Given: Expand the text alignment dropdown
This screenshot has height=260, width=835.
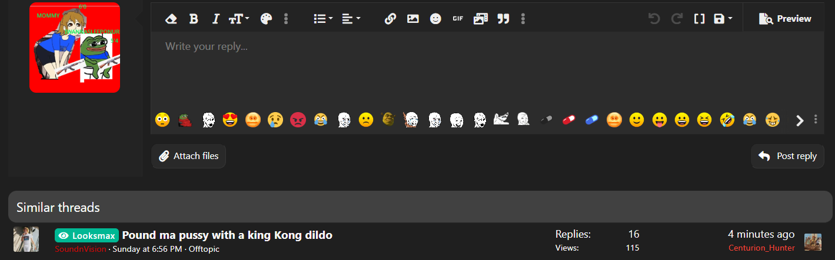Looking at the screenshot, I should 351,19.
